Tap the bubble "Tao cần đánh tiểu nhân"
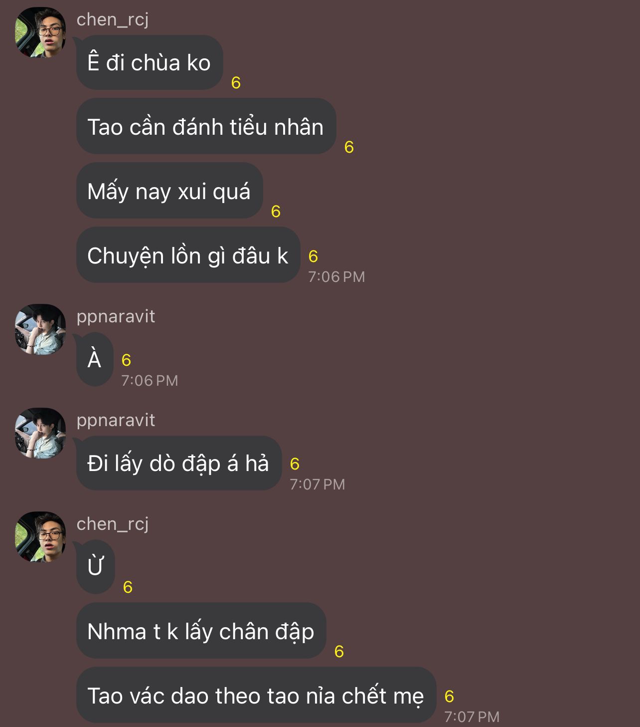The image size is (640, 727). (206, 126)
